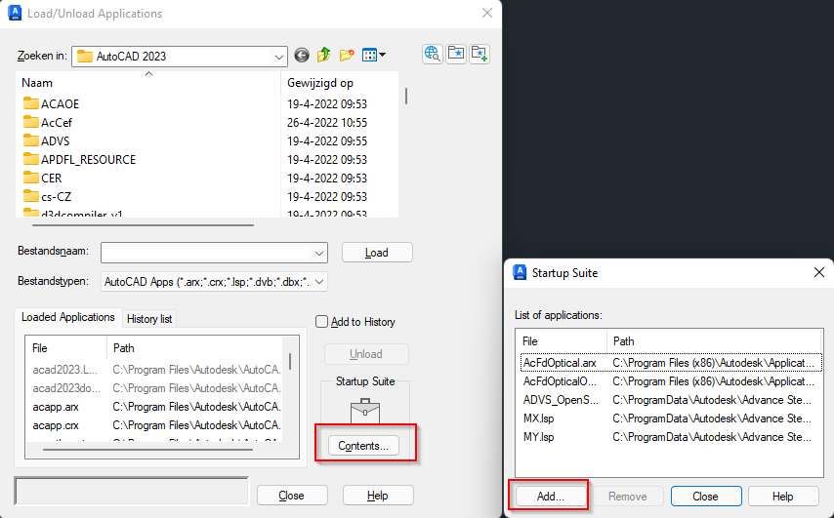This screenshot has width=834, height=518.
Task: Sort files by Naam column header
Action: 147,83
